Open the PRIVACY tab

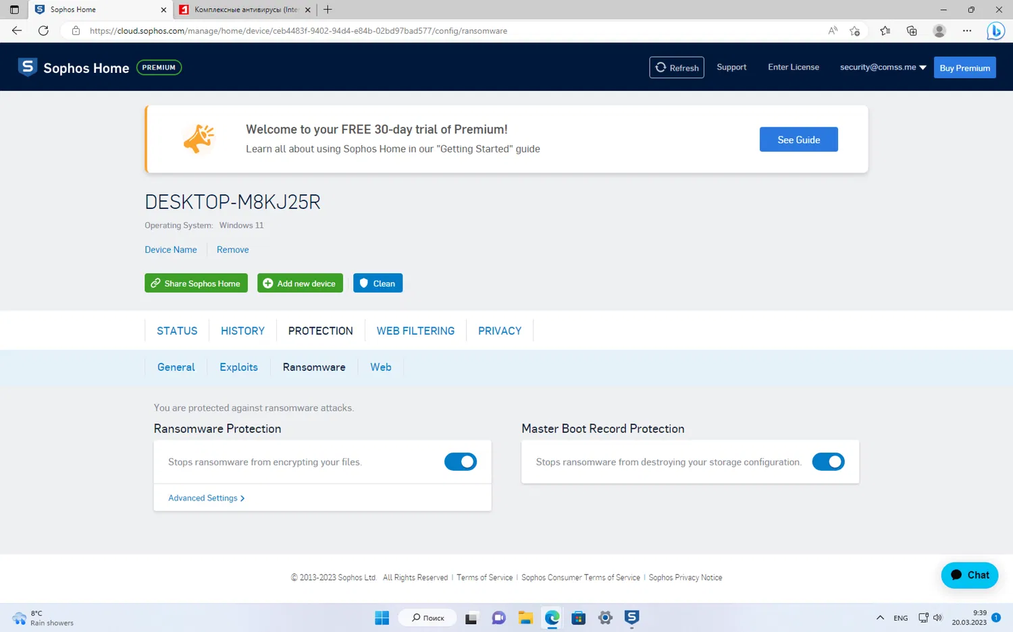point(500,331)
